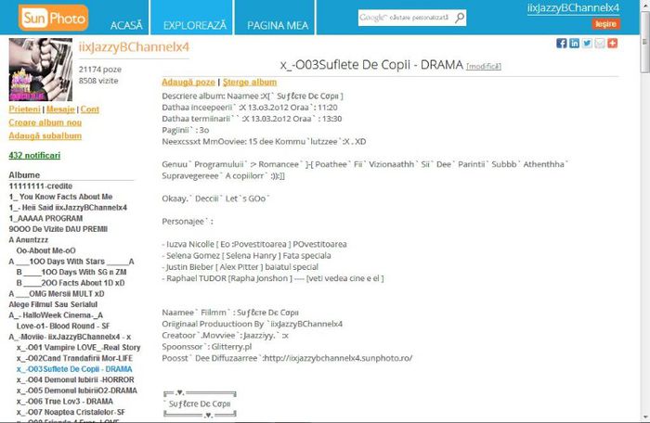Click the Sun Photo logo
The image size is (650, 423).
46,17
